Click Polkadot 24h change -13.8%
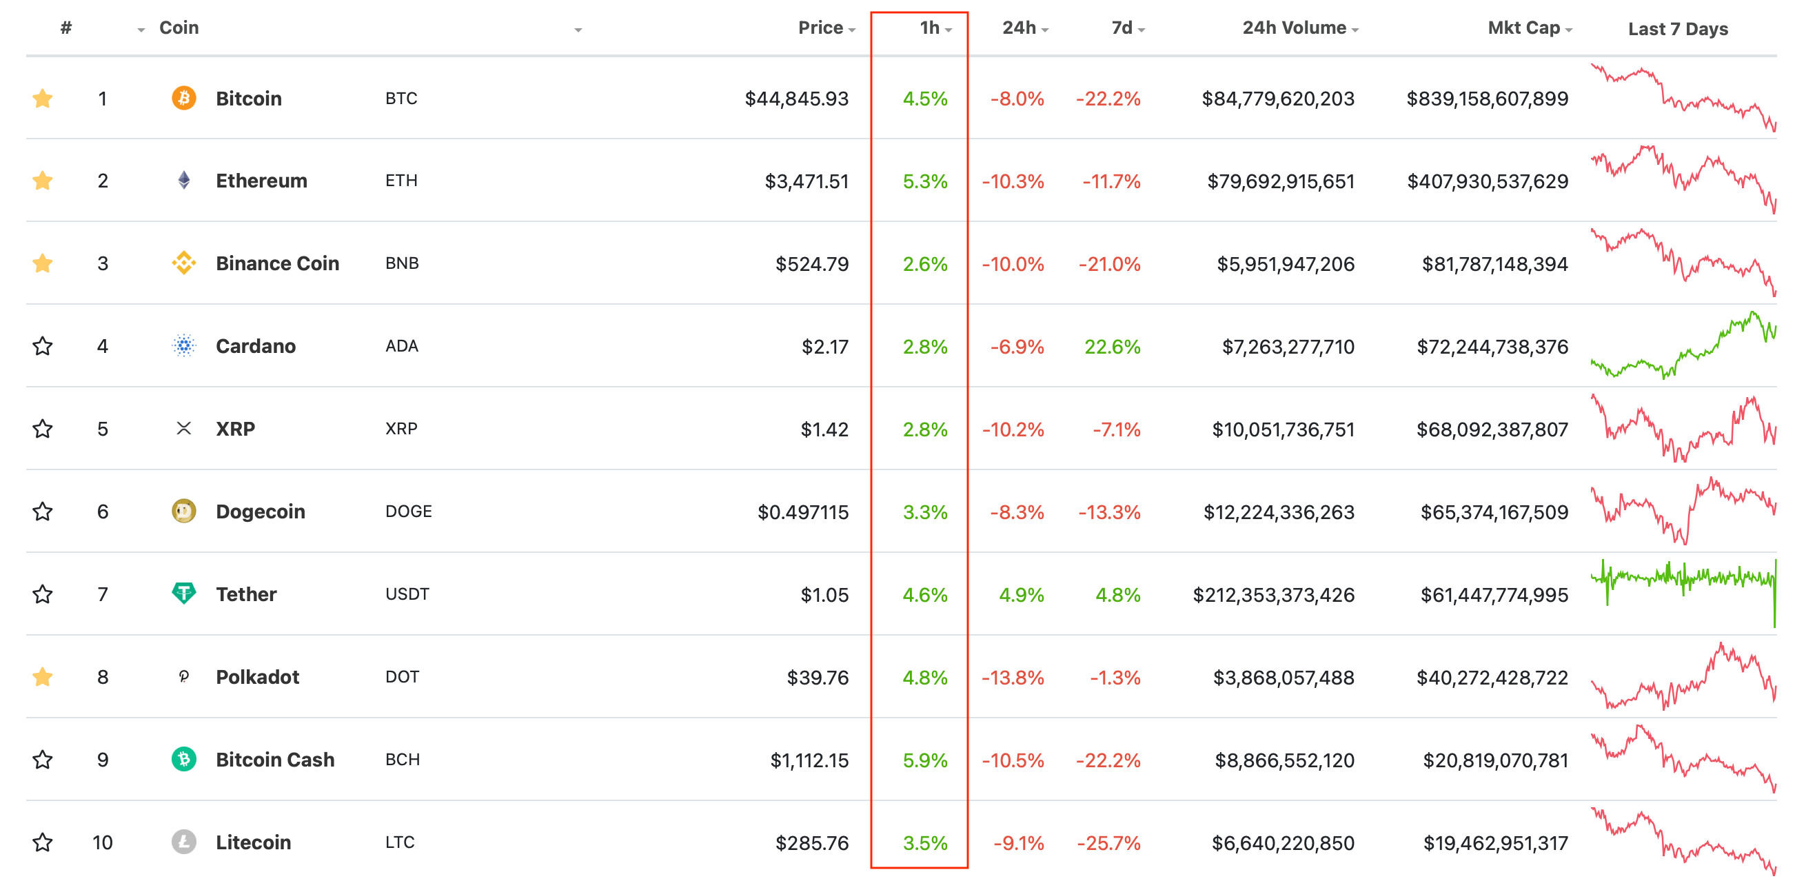The width and height of the screenshot is (1795, 881). (1013, 678)
